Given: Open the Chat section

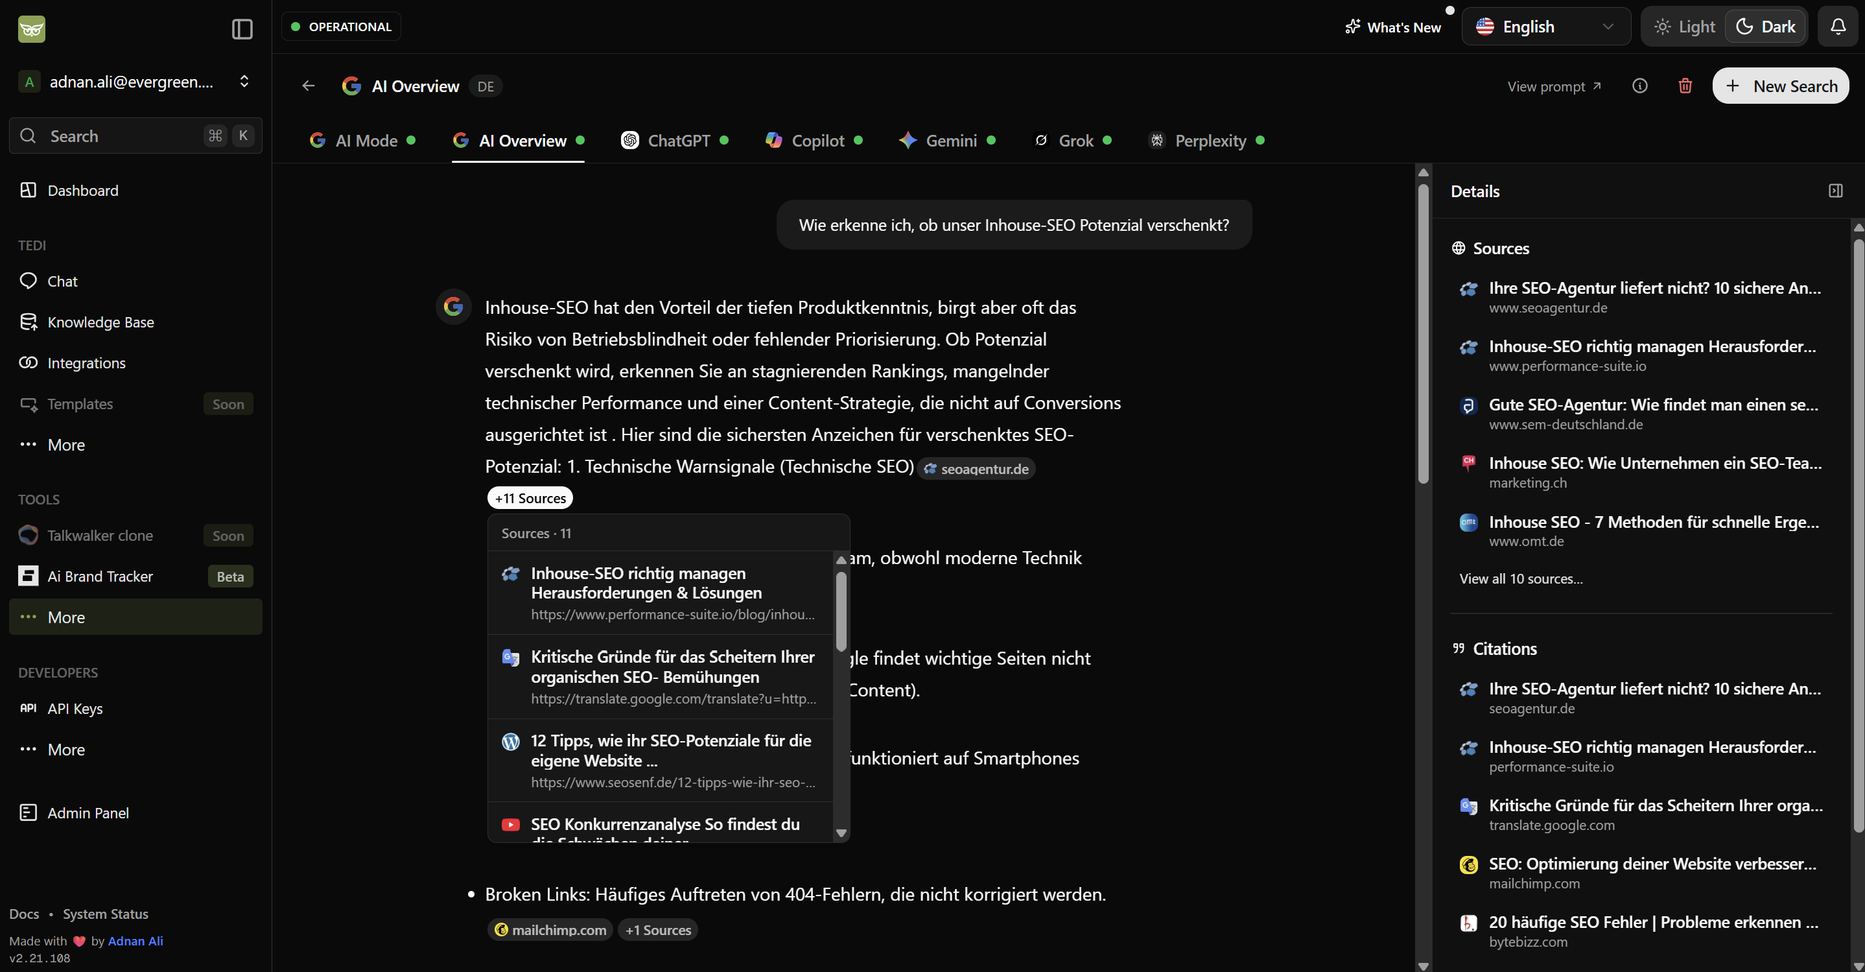Looking at the screenshot, I should (x=62, y=281).
